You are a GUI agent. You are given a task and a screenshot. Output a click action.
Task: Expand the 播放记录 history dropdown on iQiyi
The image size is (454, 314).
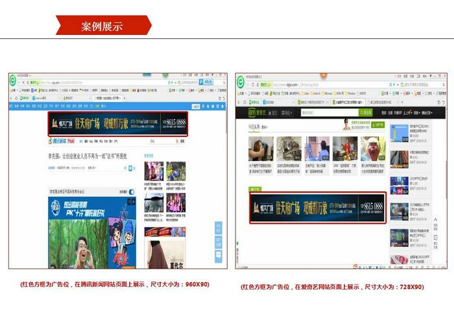(427, 113)
